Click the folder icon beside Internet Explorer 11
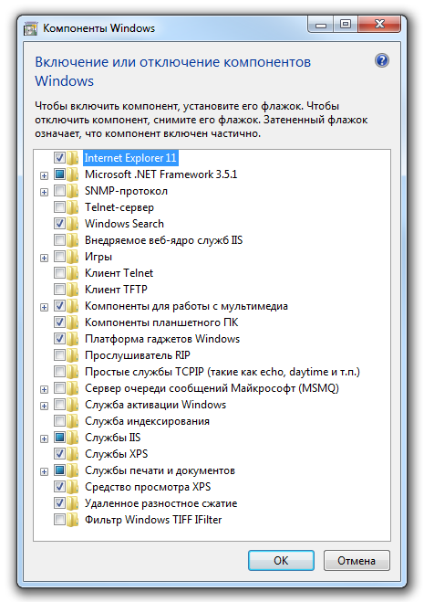This screenshot has width=424, height=602. (72, 158)
